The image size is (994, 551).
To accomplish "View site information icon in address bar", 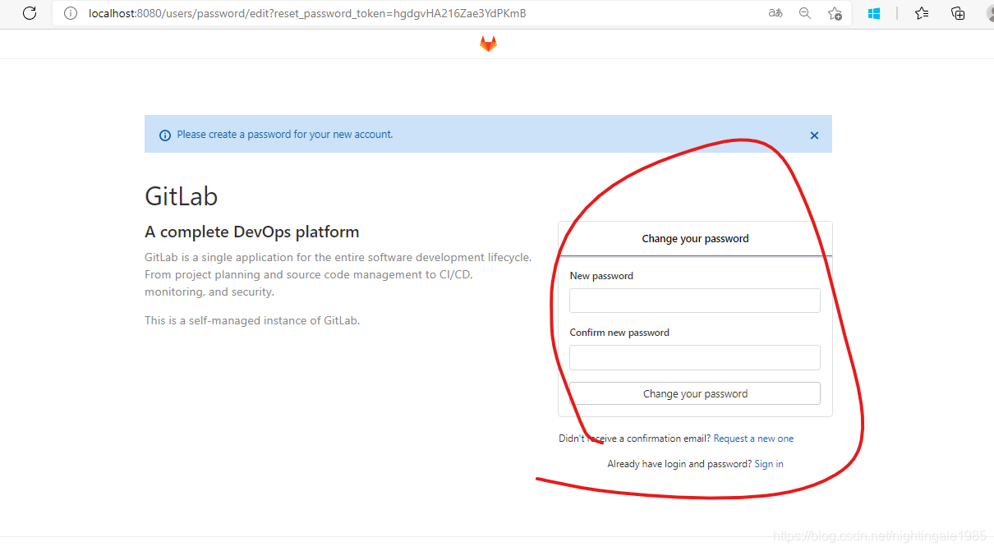I will pyautogui.click(x=71, y=13).
